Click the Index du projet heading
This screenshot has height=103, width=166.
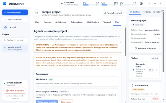pyautogui.click(x=139, y=21)
